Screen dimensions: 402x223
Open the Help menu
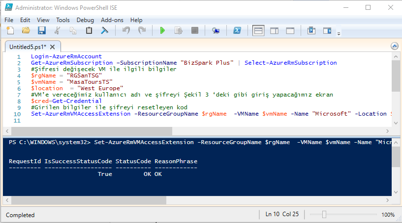(x=136, y=20)
